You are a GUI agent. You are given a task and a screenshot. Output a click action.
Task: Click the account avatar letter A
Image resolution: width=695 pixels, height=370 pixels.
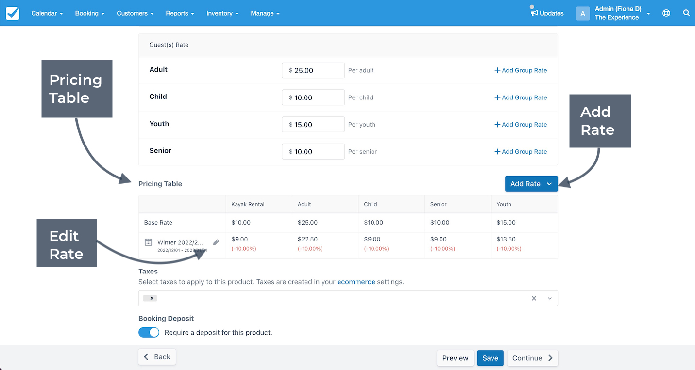click(x=583, y=13)
